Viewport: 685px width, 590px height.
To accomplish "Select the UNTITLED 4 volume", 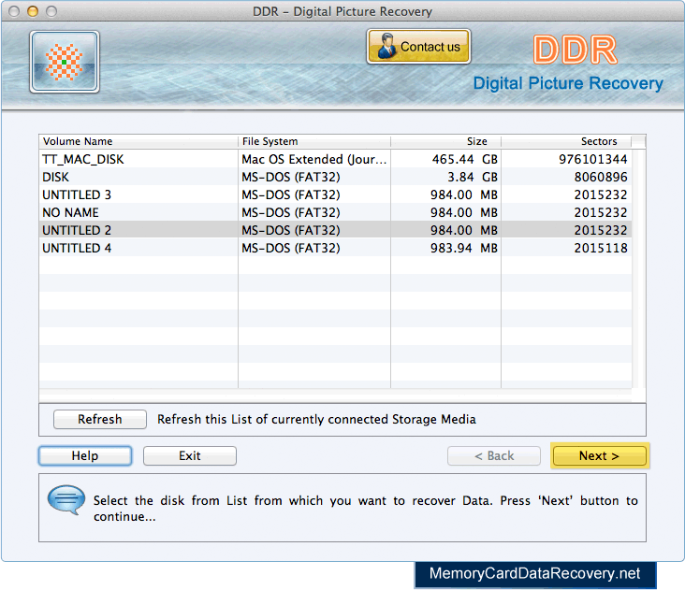I will click(x=336, y=248).
